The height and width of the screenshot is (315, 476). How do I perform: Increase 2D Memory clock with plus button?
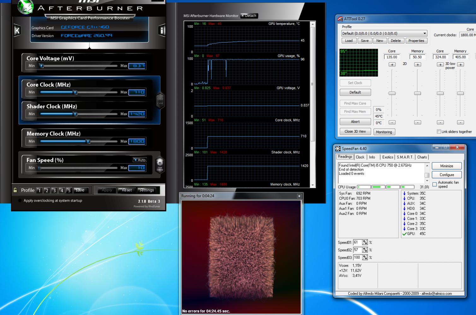coord(417,65)
